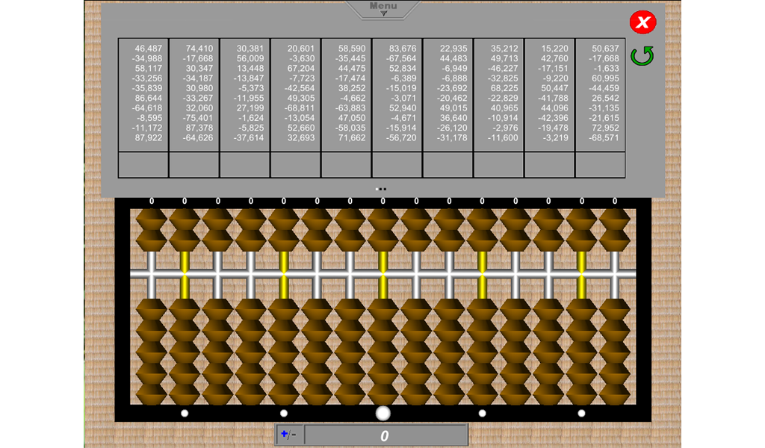Click the leftmost small white dot under the abacus
Screen dimensions: 765x448
coord(185,413)
